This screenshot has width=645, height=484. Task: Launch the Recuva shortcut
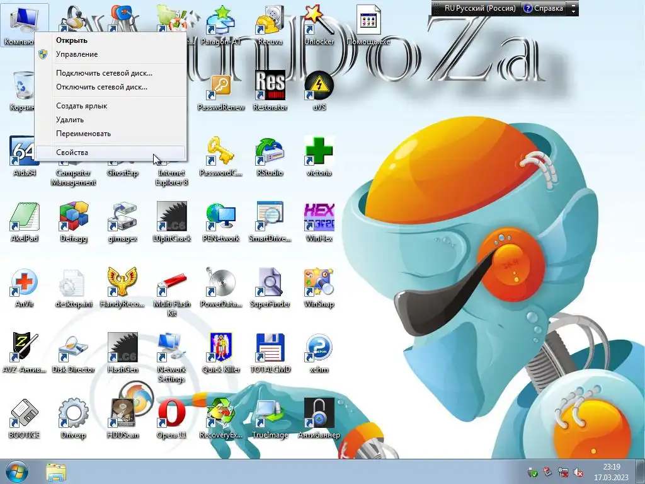point(270,25)
